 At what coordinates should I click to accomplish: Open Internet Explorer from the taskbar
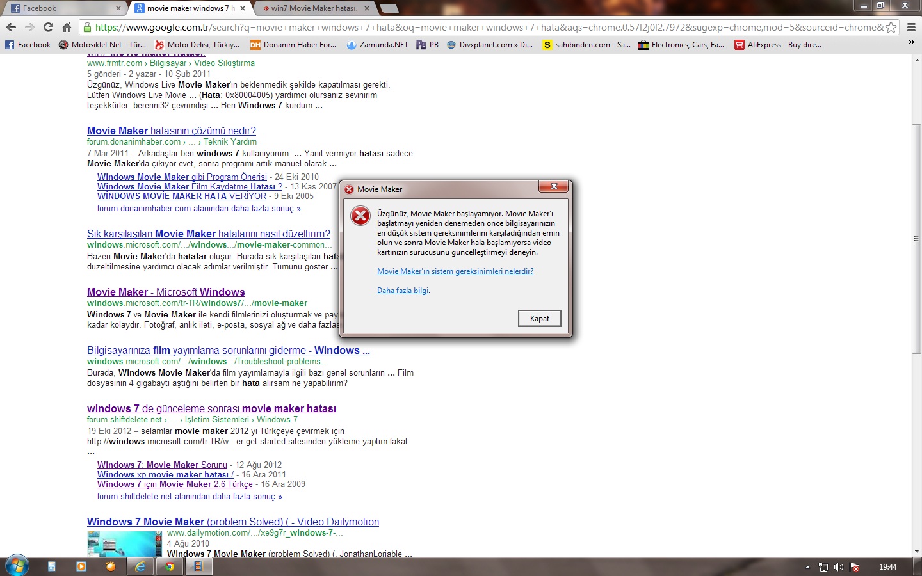point(140,566)
